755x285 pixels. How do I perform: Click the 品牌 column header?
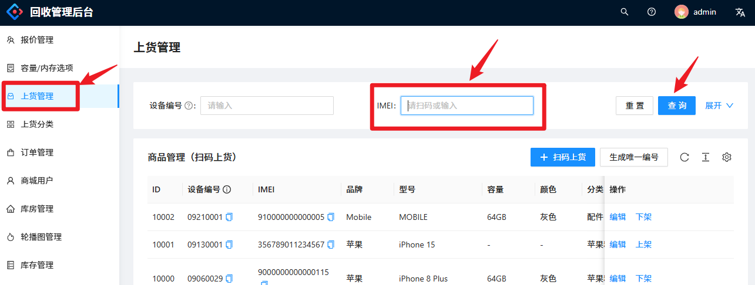(354, 189)
